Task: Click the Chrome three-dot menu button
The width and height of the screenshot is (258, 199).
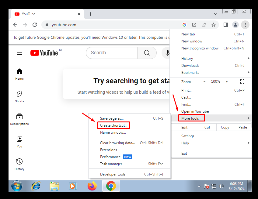Action: pyautogui.click(x=245, y=25)
